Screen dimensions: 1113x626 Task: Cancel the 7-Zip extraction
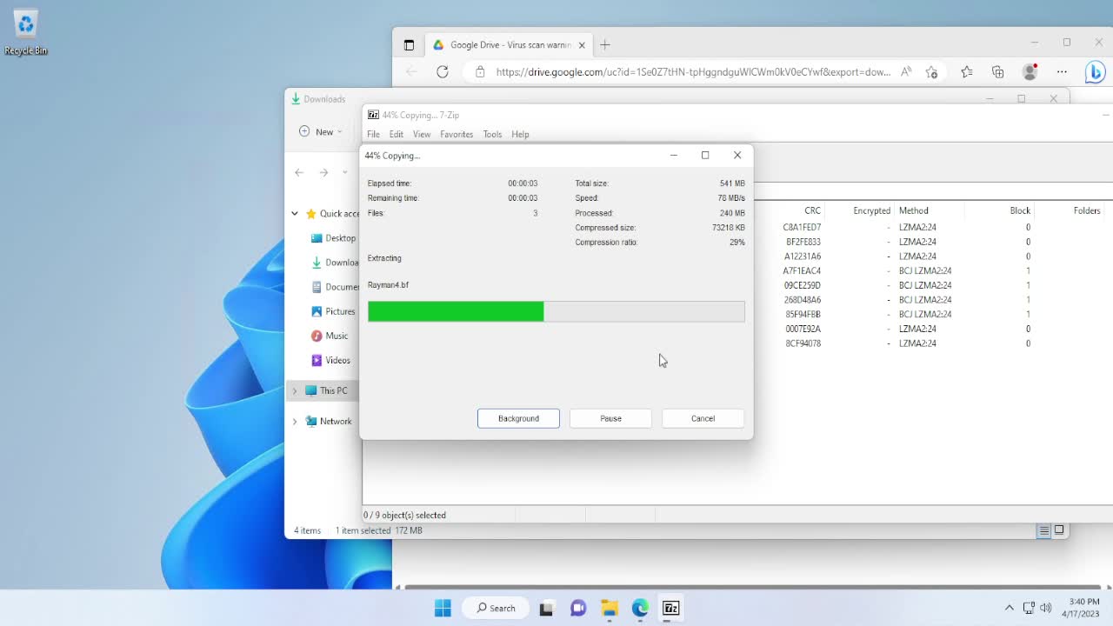703,418
